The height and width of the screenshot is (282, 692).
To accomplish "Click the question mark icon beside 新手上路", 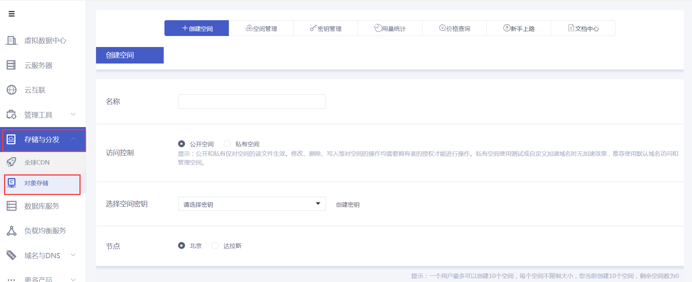I will [x=507, y=28].
